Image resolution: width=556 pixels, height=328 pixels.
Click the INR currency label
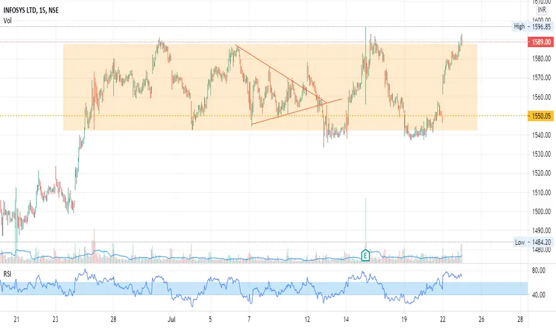542,10
